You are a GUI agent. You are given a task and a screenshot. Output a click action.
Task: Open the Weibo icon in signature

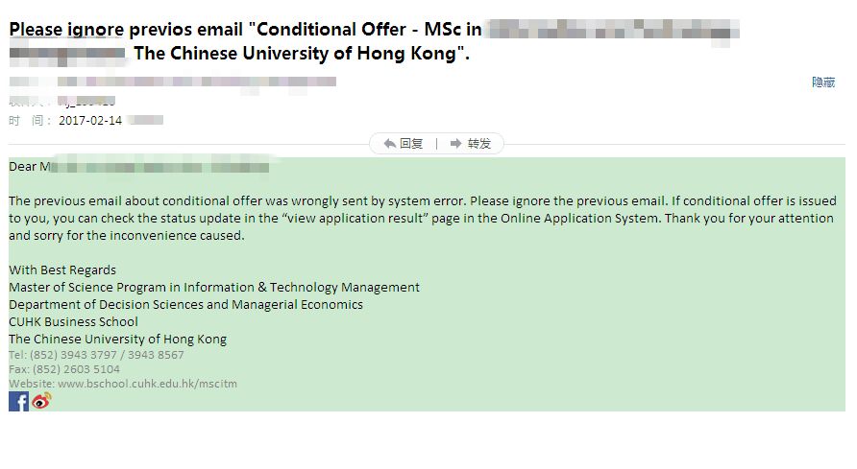click(x=40, y=401)
